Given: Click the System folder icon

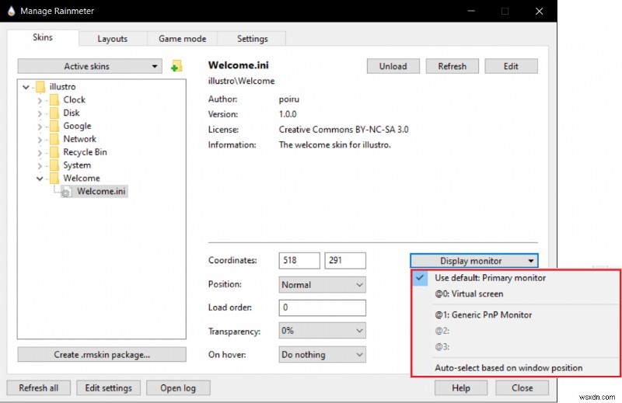Looking at the screenshot, I should [54, 165].
